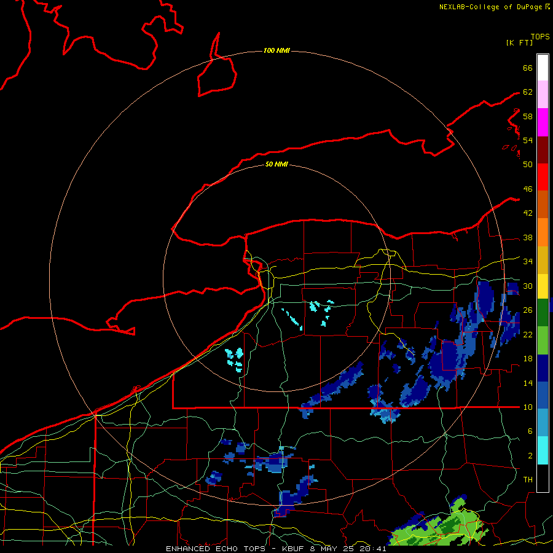Pick the gold legend swatch
553x553 pixels.
click(543, 260)
